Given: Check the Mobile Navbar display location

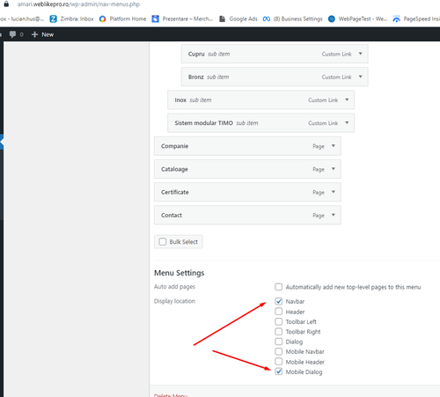Looking at the screenshot, I should click(279, 351).
